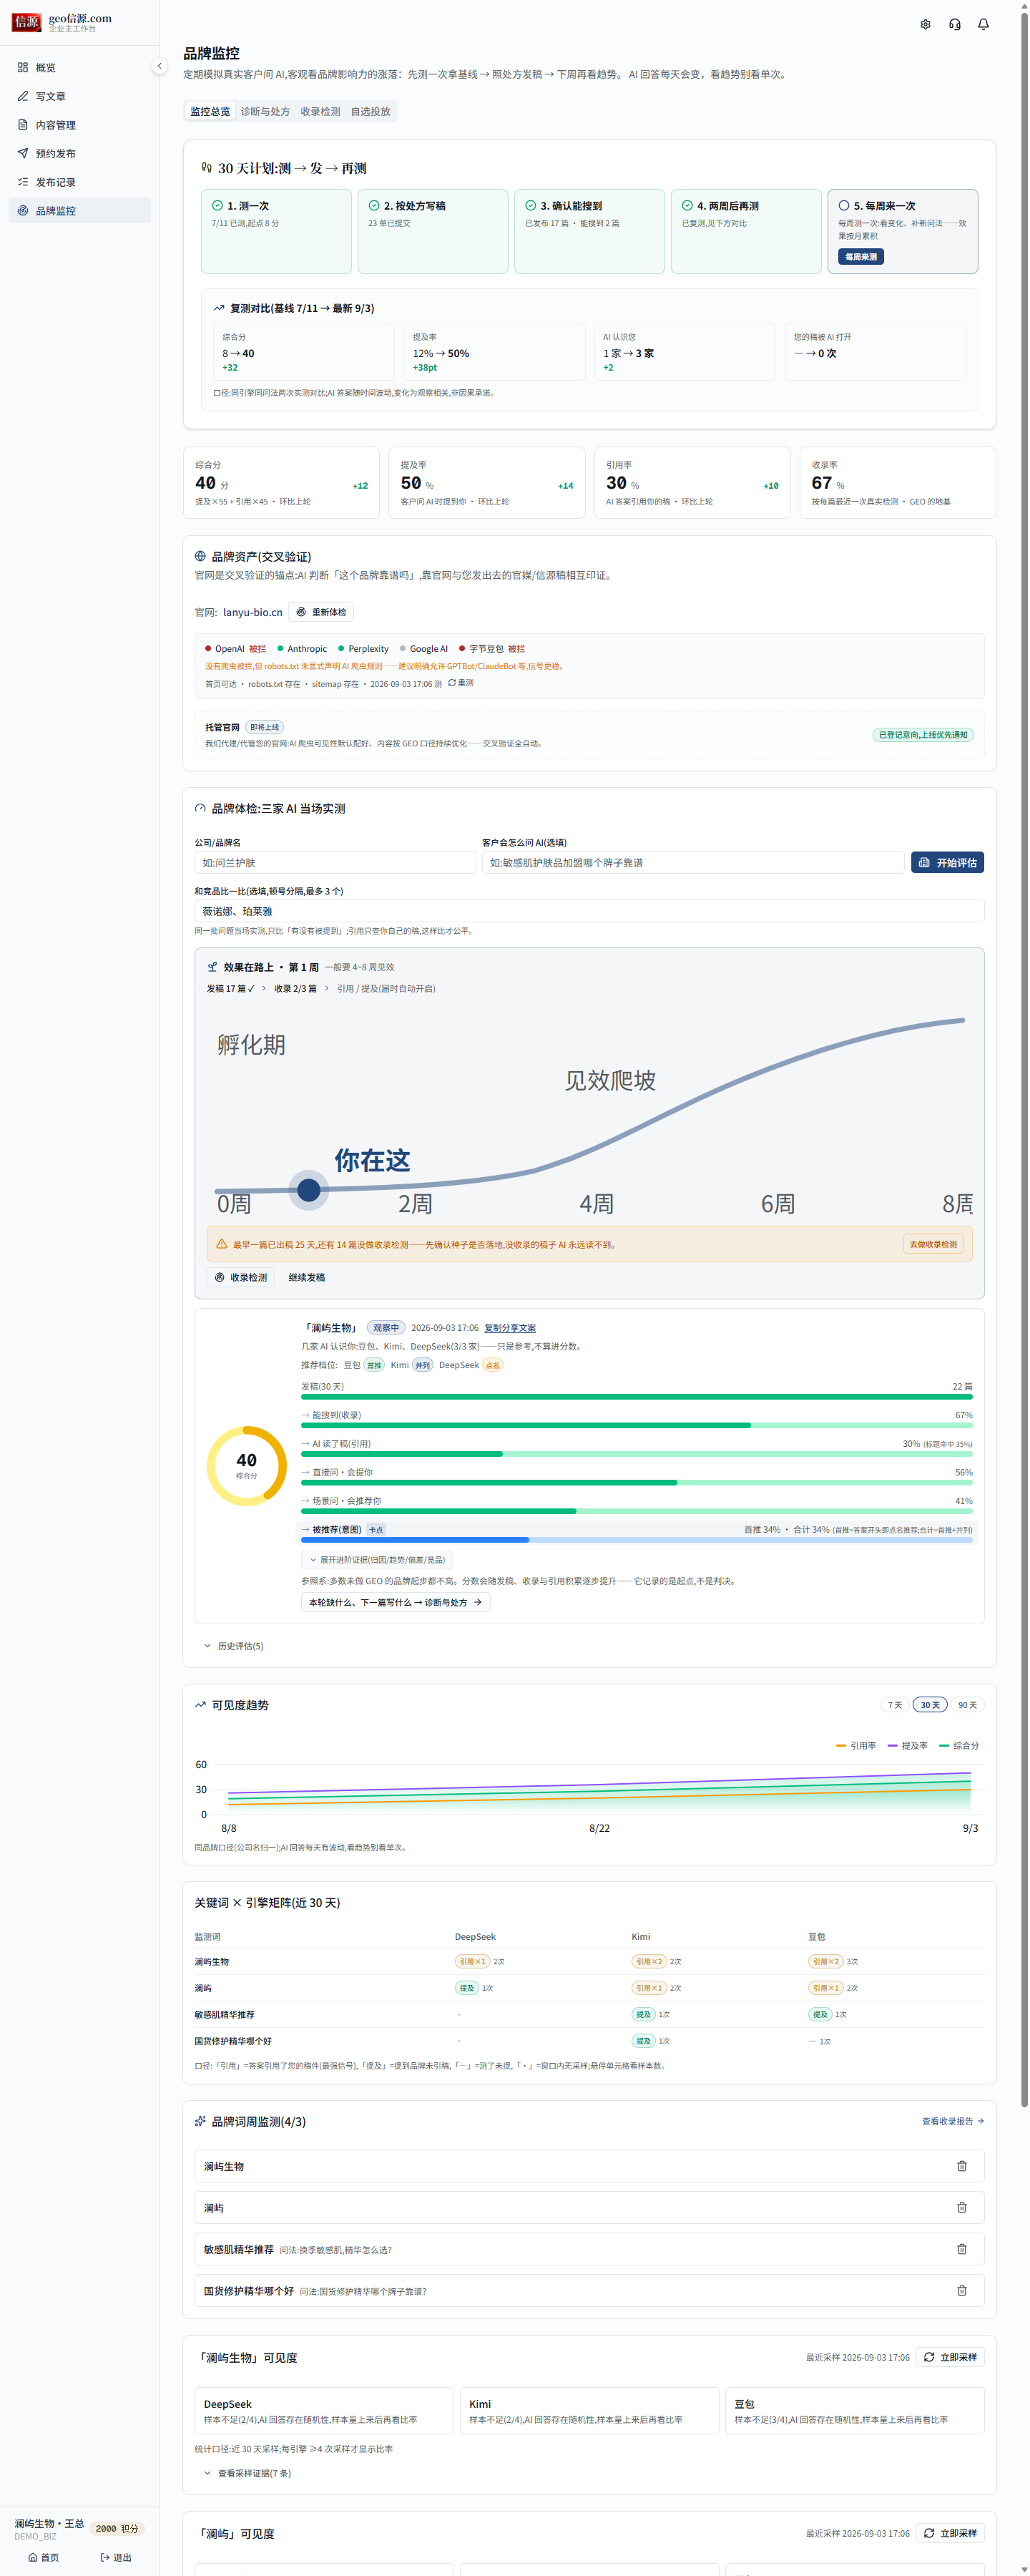Toggle the 引用率 legend series
Screen dimensions: 1030x2576
tap(856, 1746)
